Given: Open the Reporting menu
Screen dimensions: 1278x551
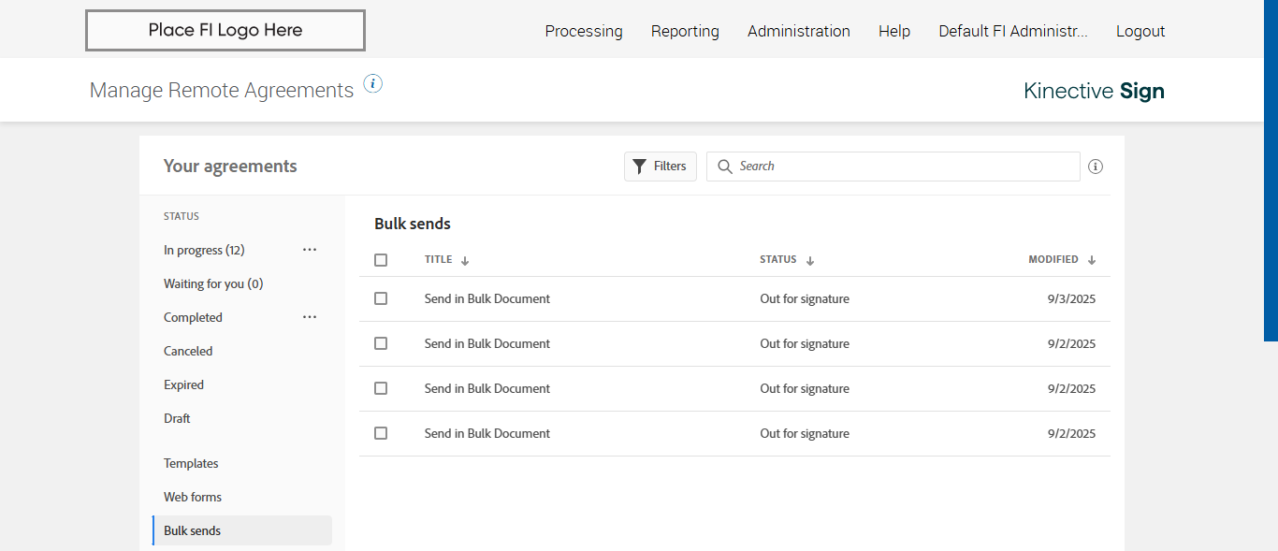Looking at the screenshot, I should point(685,31).
